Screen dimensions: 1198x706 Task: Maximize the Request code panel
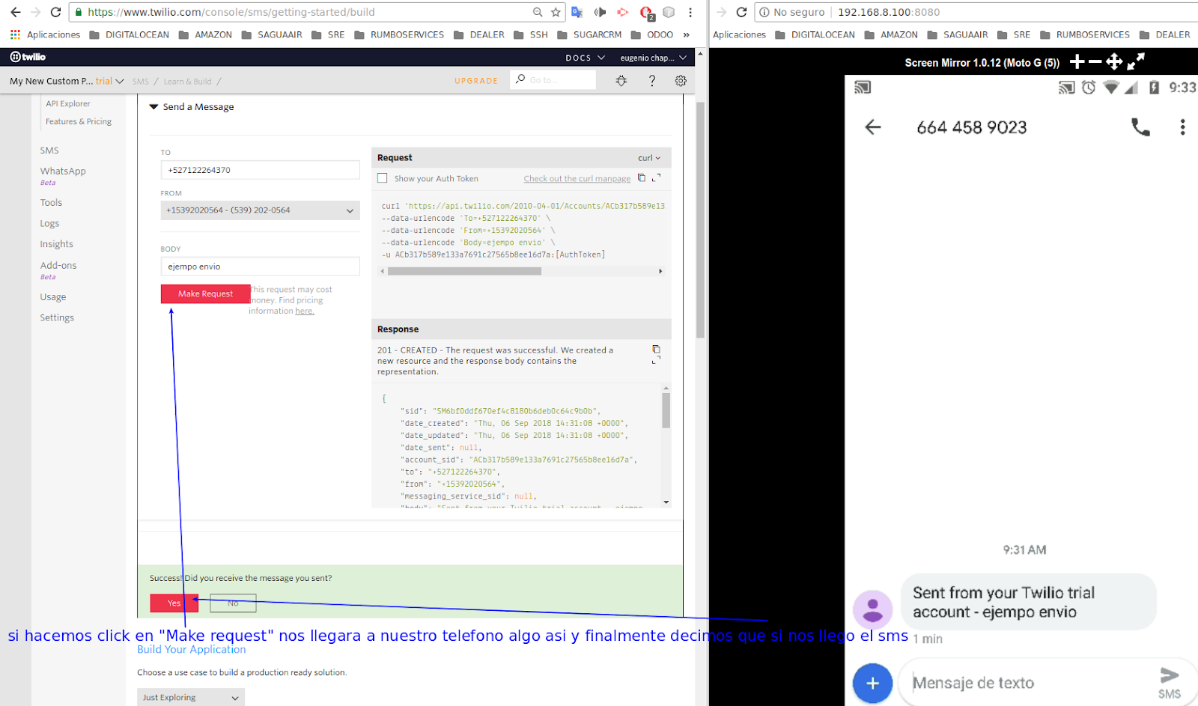(657, 177)
